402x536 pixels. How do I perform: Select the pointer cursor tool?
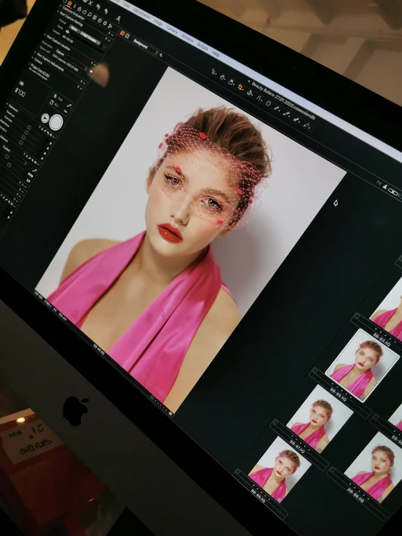[214, 71]
